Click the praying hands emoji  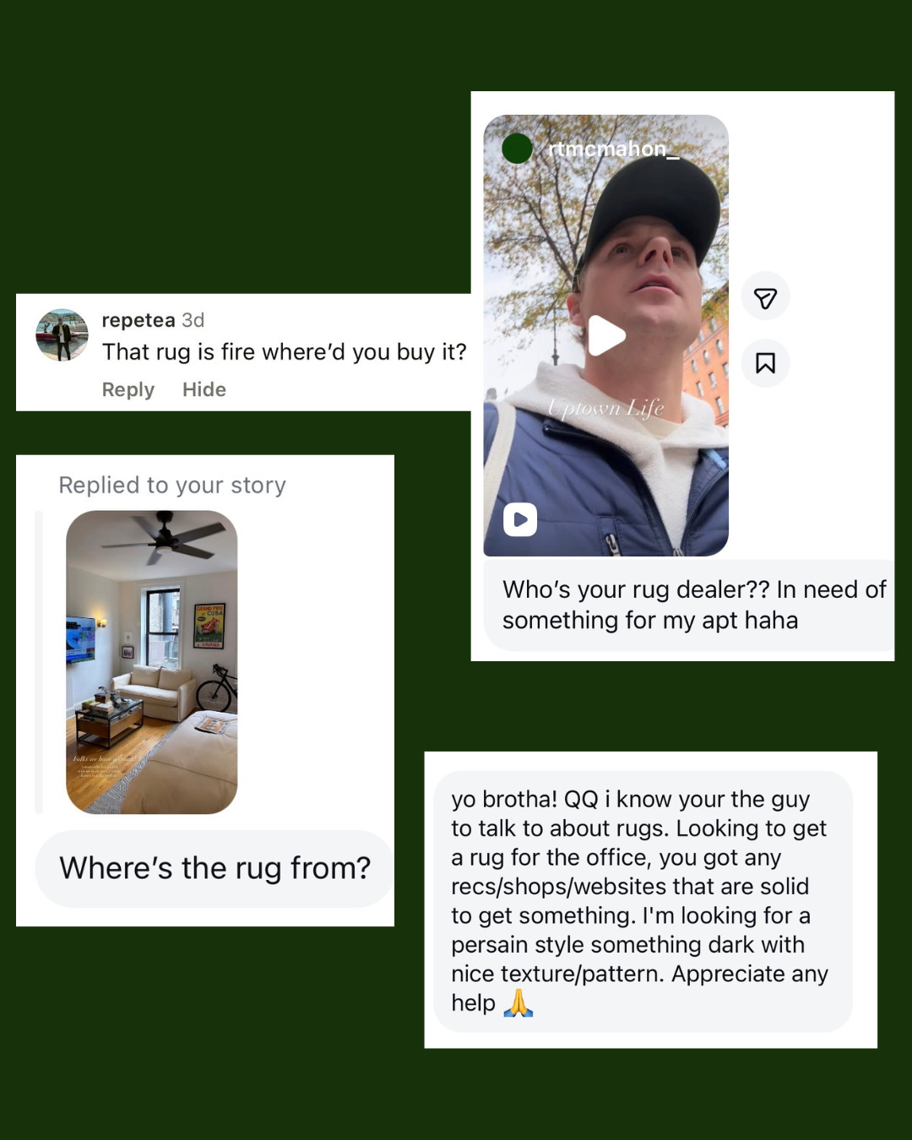click(518, 1002)
